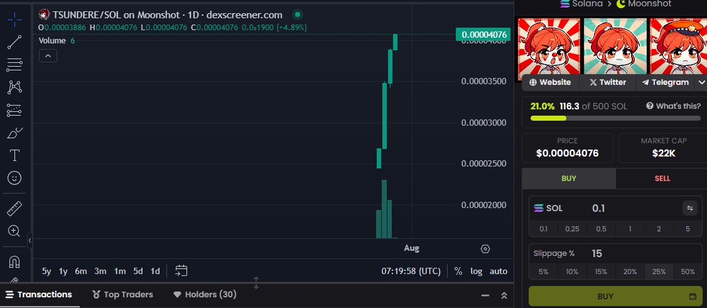Screen dimensions: 707x308
Task: Swap the input currency with arrows icon
Action: coord(689,208)
